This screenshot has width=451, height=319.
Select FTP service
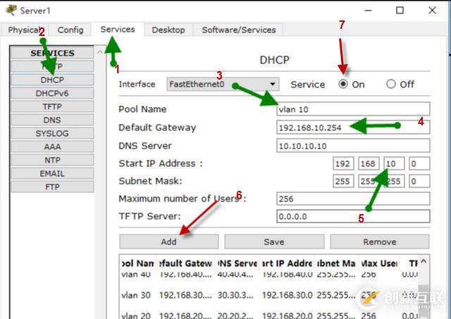pyautogui.click(x=52, y=187)
